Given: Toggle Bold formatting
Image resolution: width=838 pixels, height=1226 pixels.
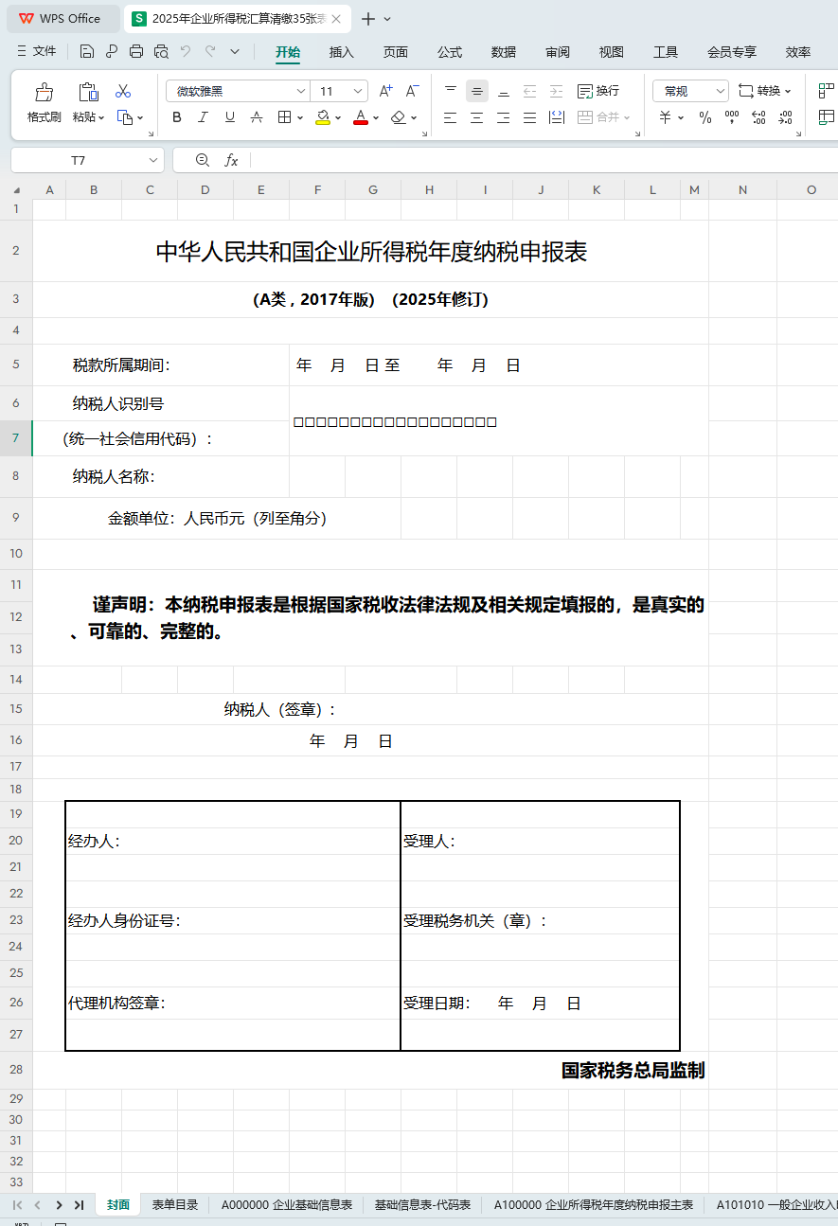Looking at the screenshot, I should (x=177, y=117).
